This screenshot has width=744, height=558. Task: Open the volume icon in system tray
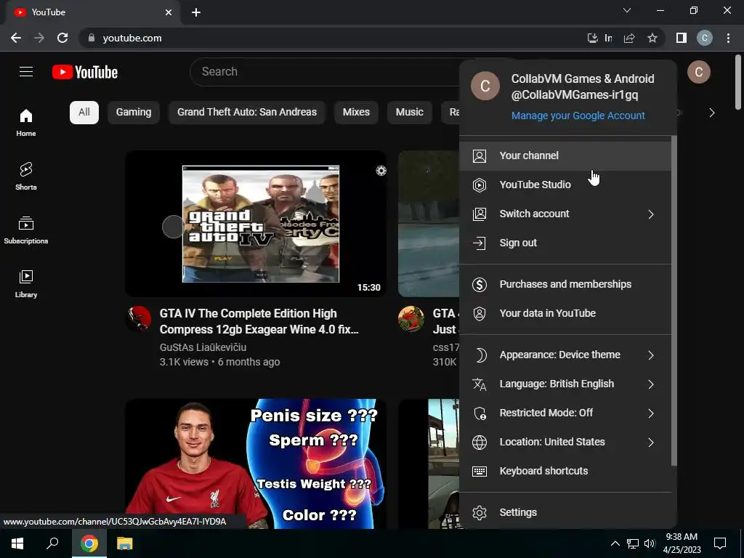point(650,543)
